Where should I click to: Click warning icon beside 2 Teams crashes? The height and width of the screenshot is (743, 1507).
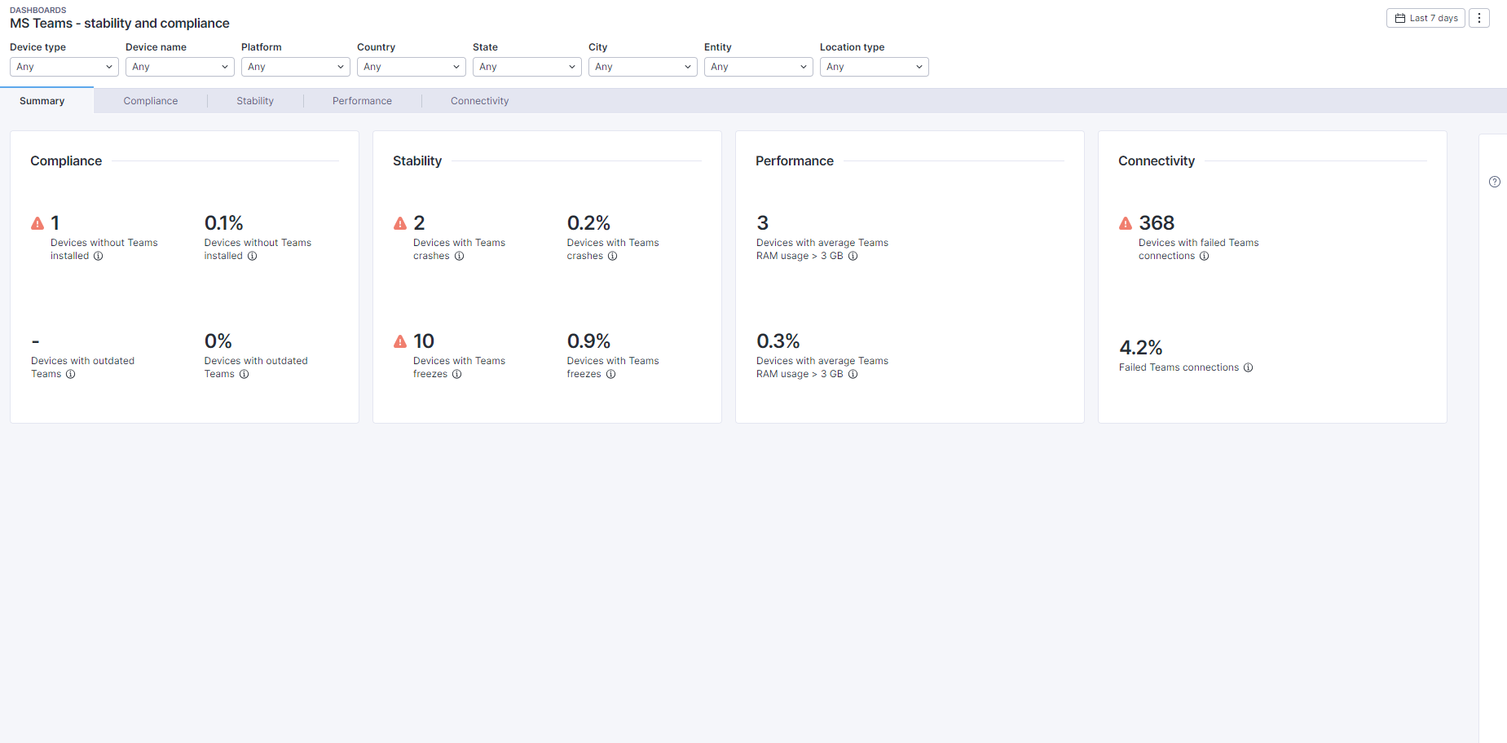pyautogui.click(x=400, y=223)
